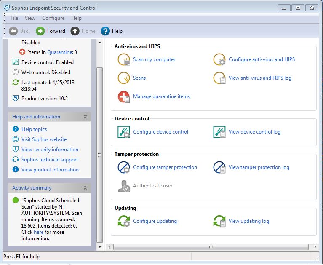Click the View updating log icon
The image size is (323, 265).
click(x=219, y=221)
